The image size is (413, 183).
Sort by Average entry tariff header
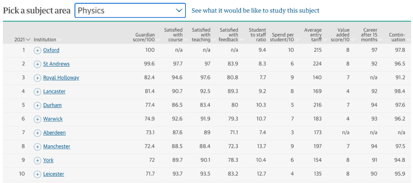coord(313,35)
